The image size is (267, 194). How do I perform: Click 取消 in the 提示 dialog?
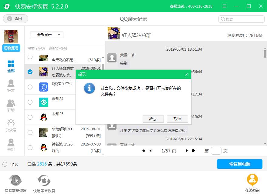point(177,119)
